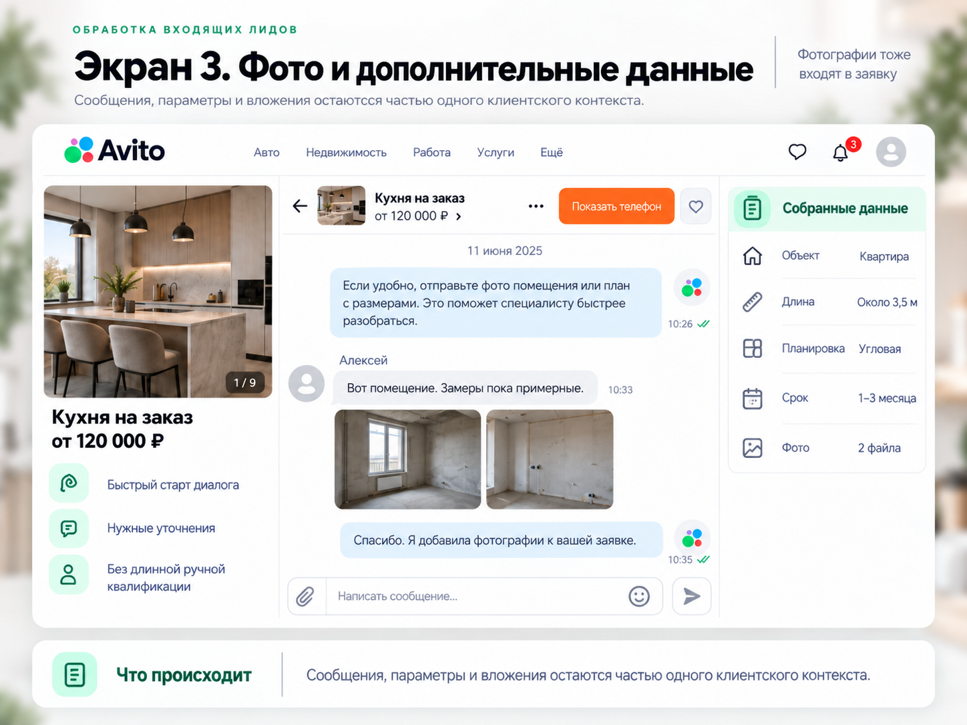Open the Кухня на заказ chat header title

pyautogui.click(x=419, y=198)
